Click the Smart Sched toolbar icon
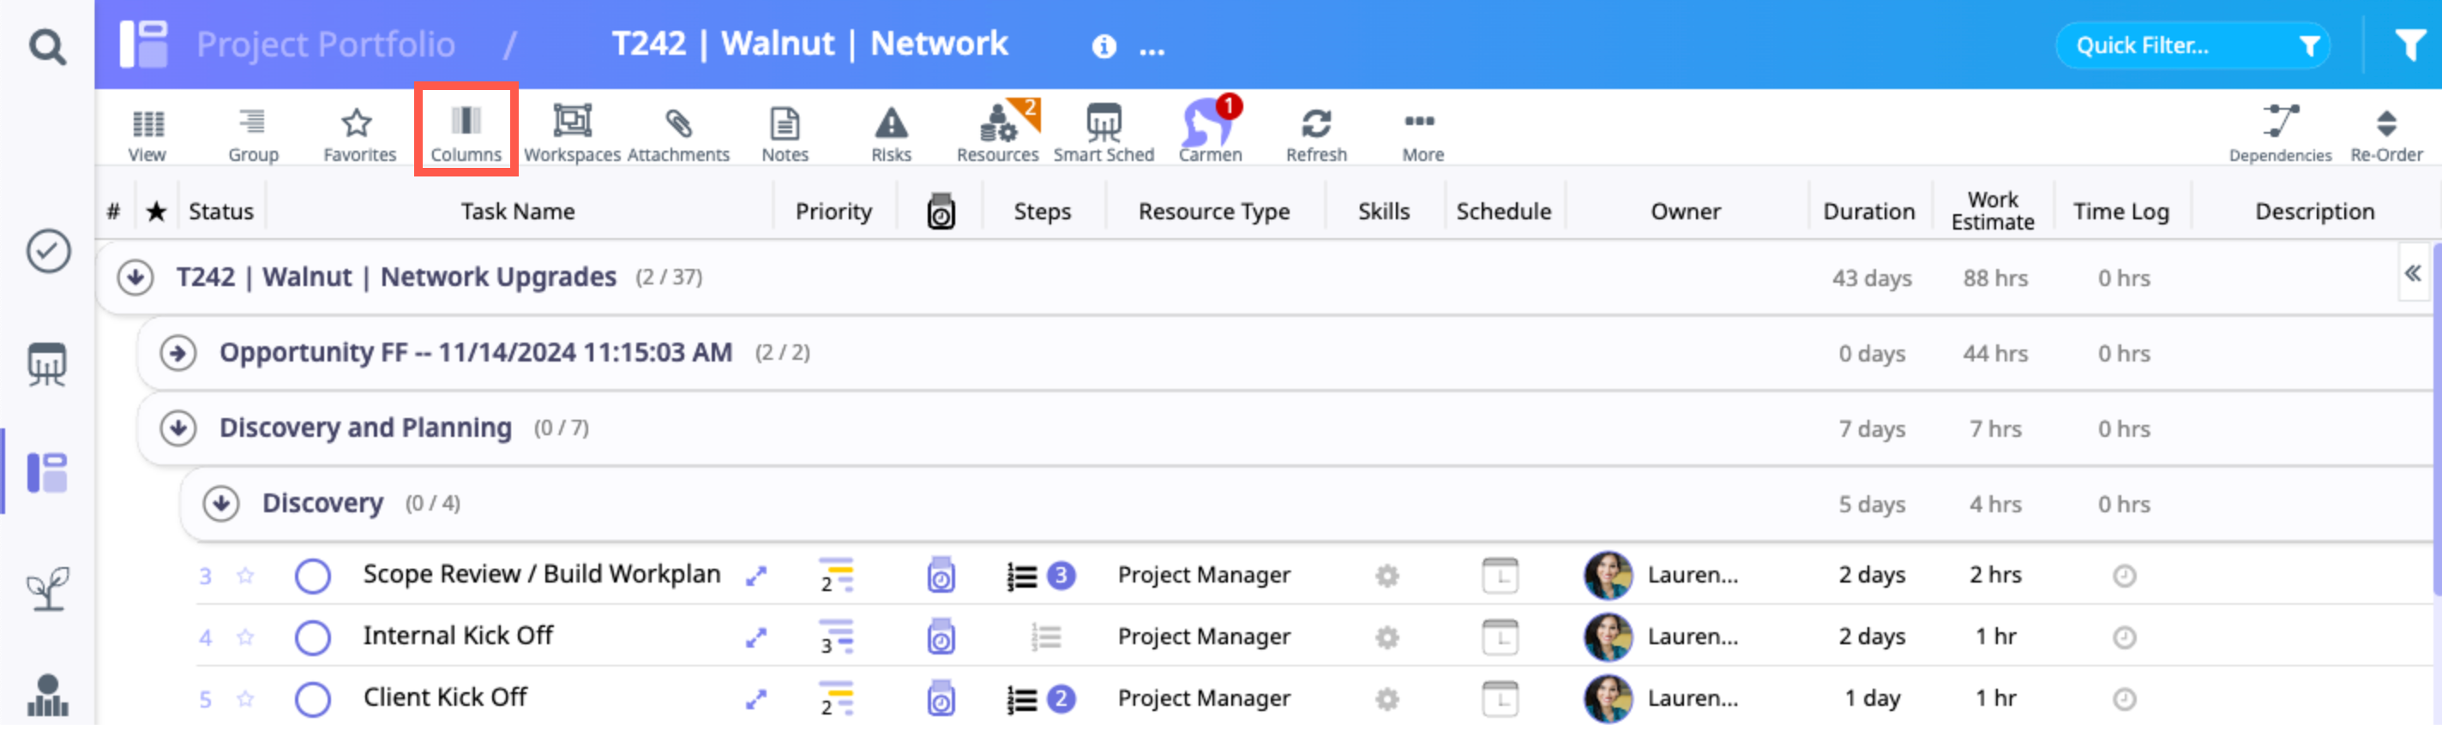Viewport: 2442px width, 747px height. coord(1104,132)
